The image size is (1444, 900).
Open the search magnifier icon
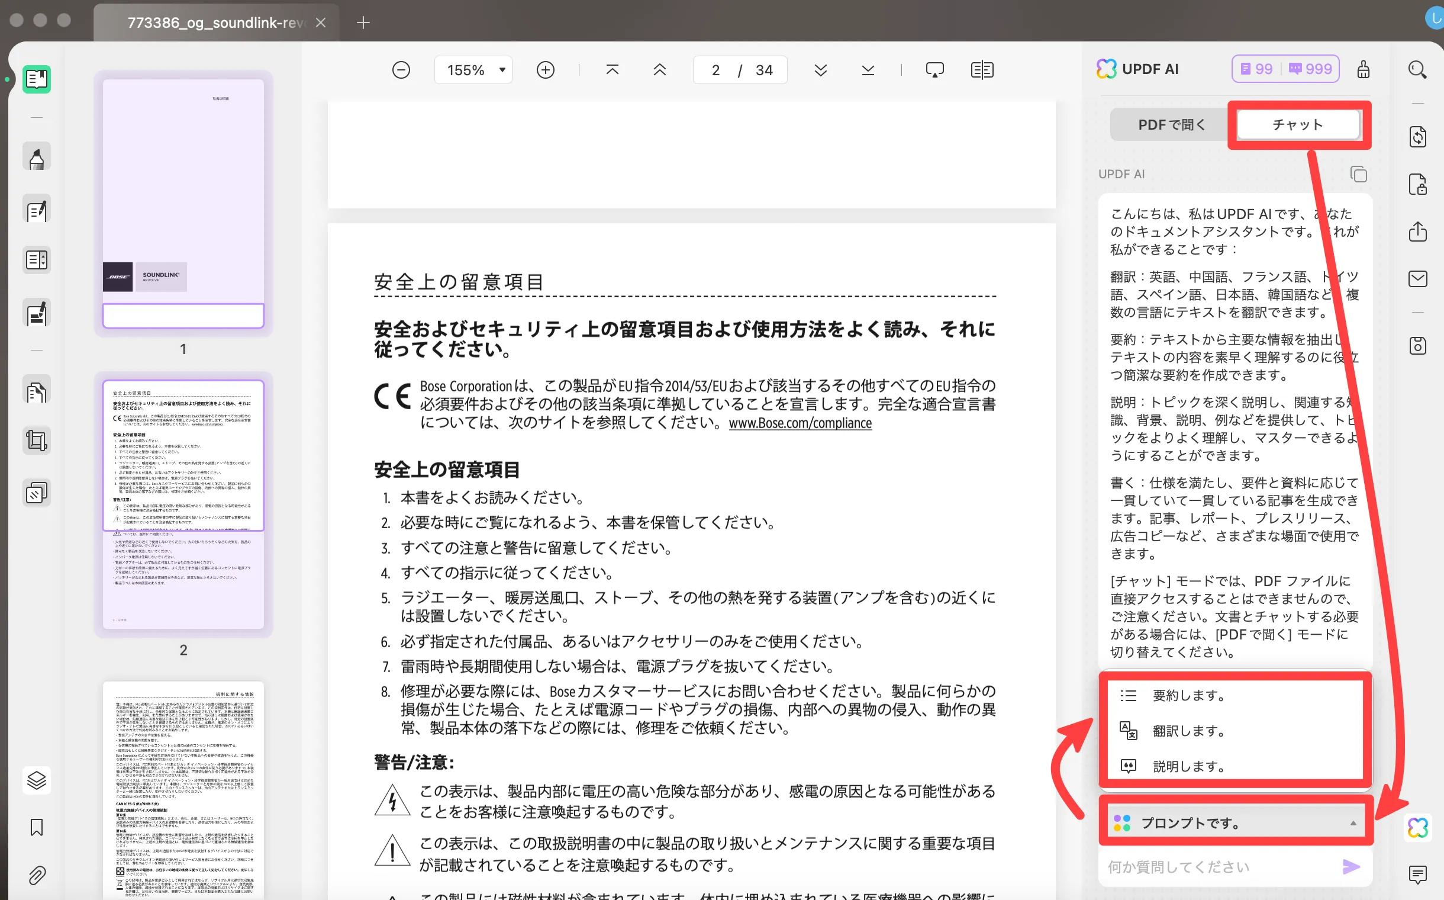point(1417,70)
